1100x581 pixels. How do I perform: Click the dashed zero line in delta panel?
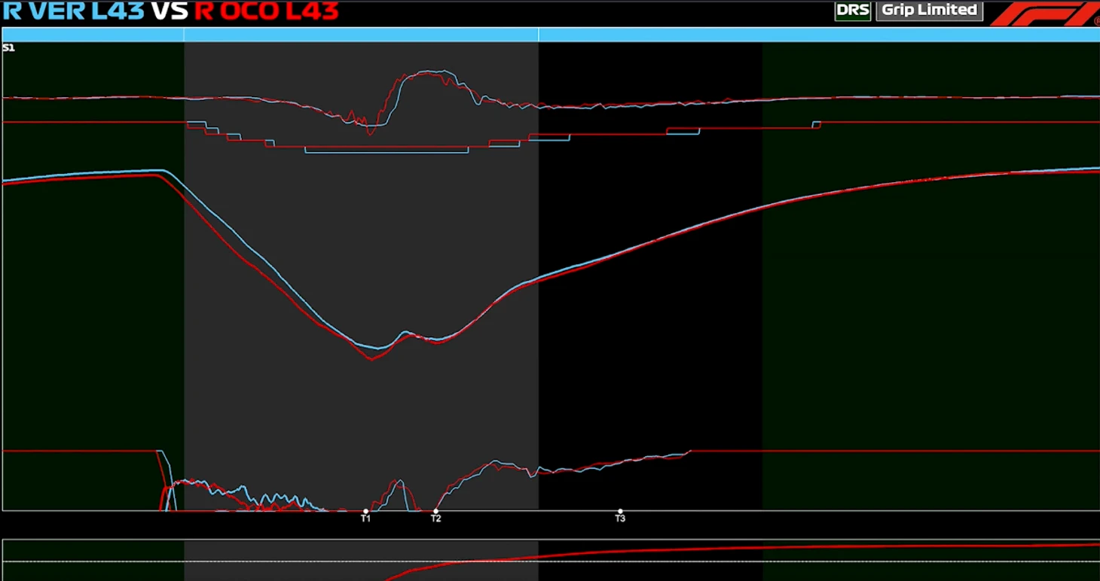coord(226,561)
